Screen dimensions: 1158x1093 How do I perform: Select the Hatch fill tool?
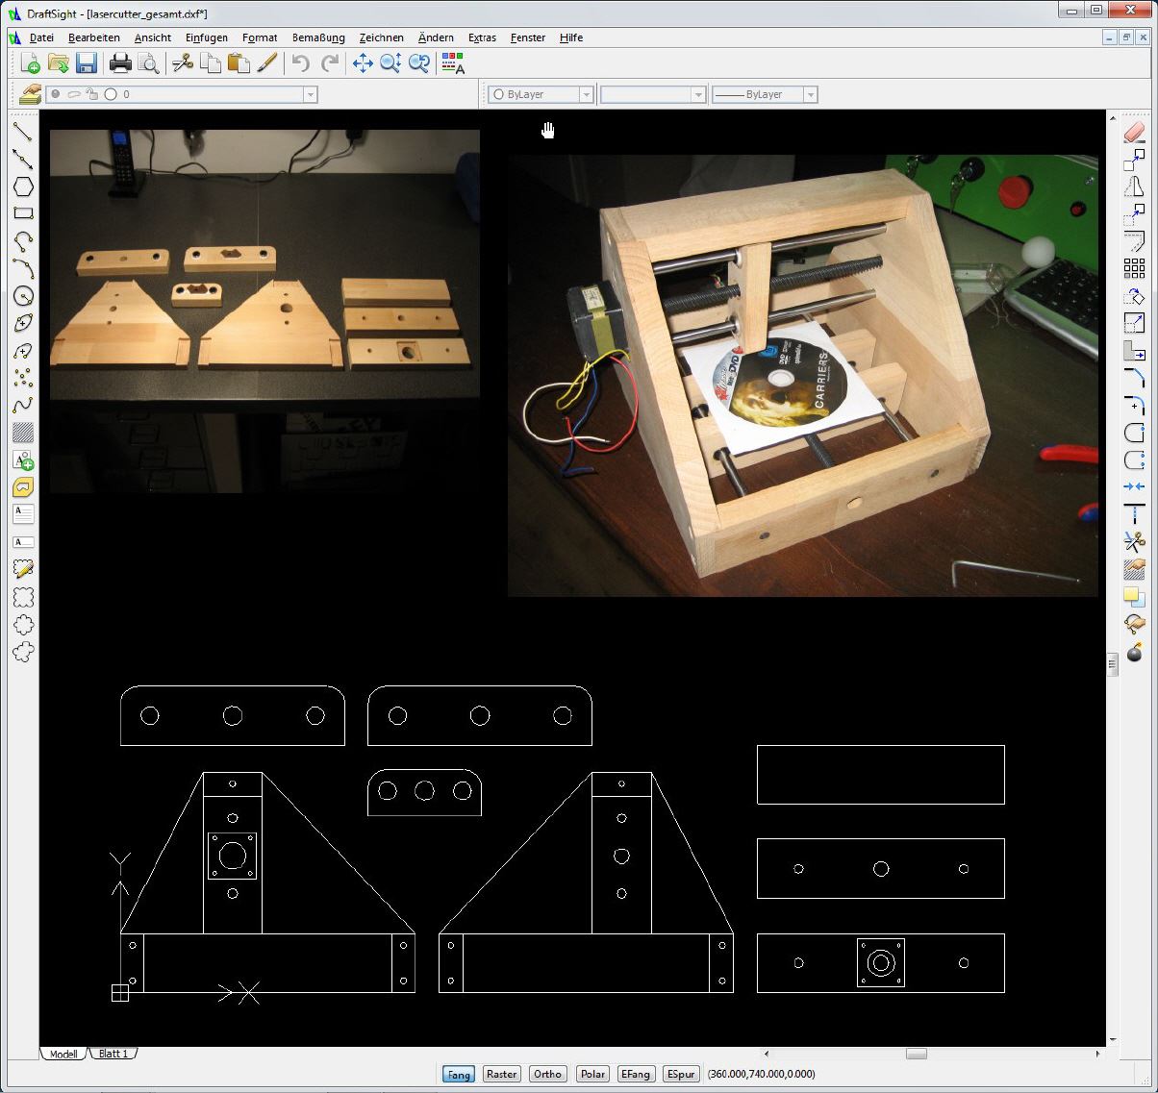coord(23,433)
